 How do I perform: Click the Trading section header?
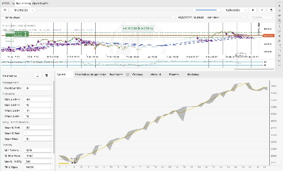(8, 145)
